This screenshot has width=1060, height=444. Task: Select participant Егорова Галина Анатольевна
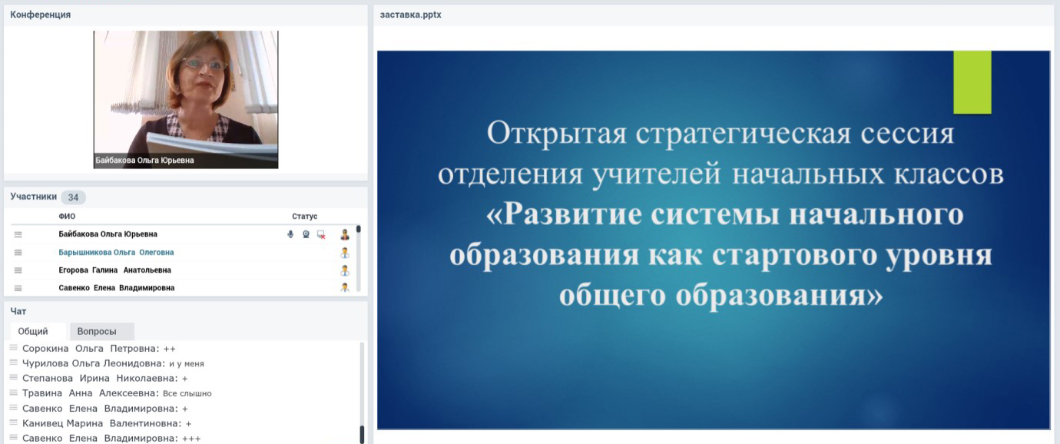coord(114,270)
